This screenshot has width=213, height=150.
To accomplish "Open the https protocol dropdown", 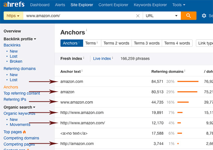I will point(13,16).
